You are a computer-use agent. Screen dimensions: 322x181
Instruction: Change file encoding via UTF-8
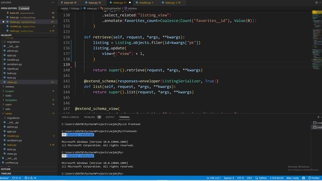pyautogui.click(x=240, y=178)
